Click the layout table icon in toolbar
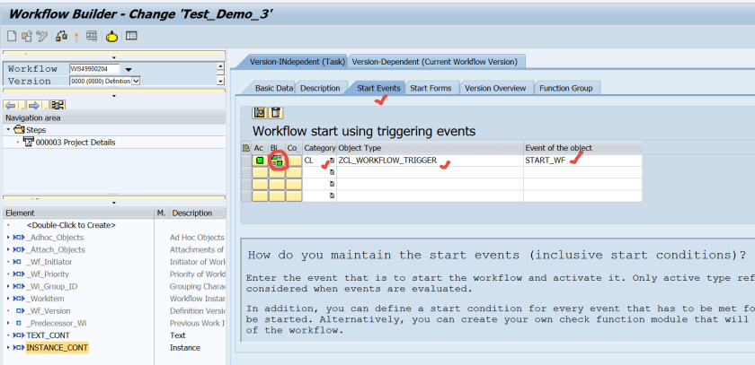The width and height of the screenshot is (755, 365). click(131, 36)
